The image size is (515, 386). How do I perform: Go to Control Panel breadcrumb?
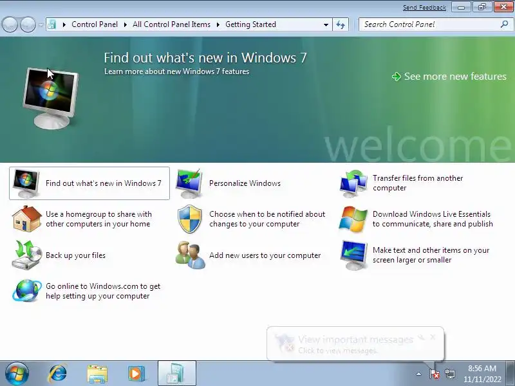[95, 24]
